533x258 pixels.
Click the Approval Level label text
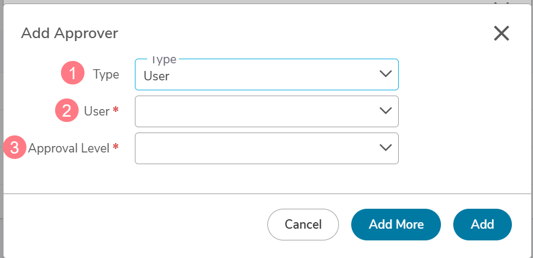[69, 148]
